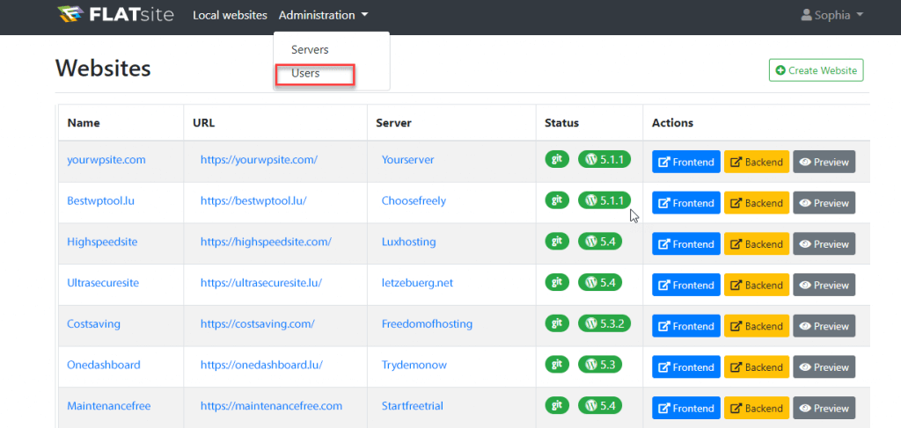The height and width of the screenshot is (428, 901).
Task: Open Frontend for yourwpsite.com
Action: pyautogui.click(x=686, y=162)
